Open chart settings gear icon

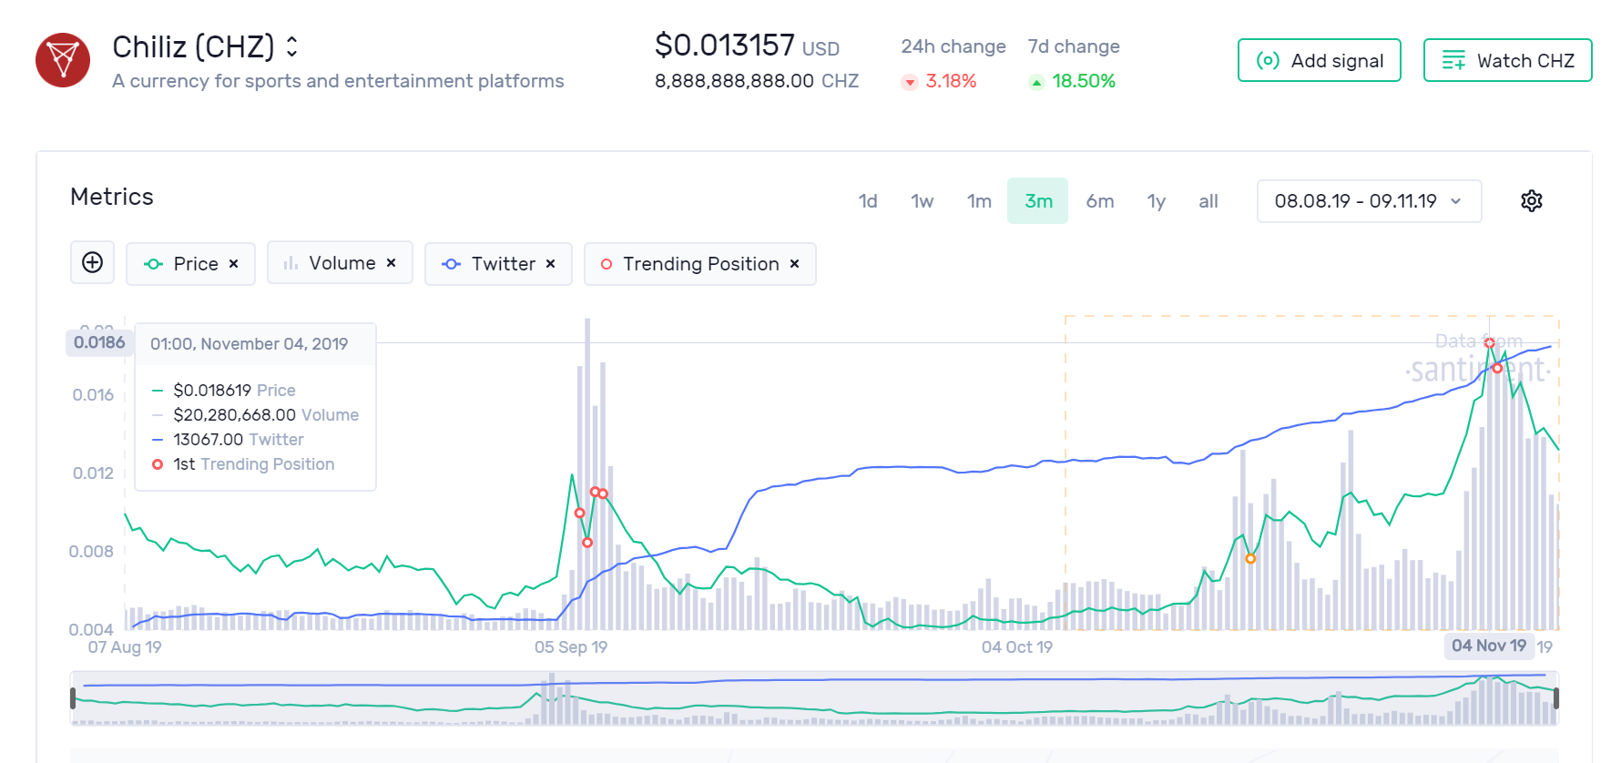click(1532, 201)
